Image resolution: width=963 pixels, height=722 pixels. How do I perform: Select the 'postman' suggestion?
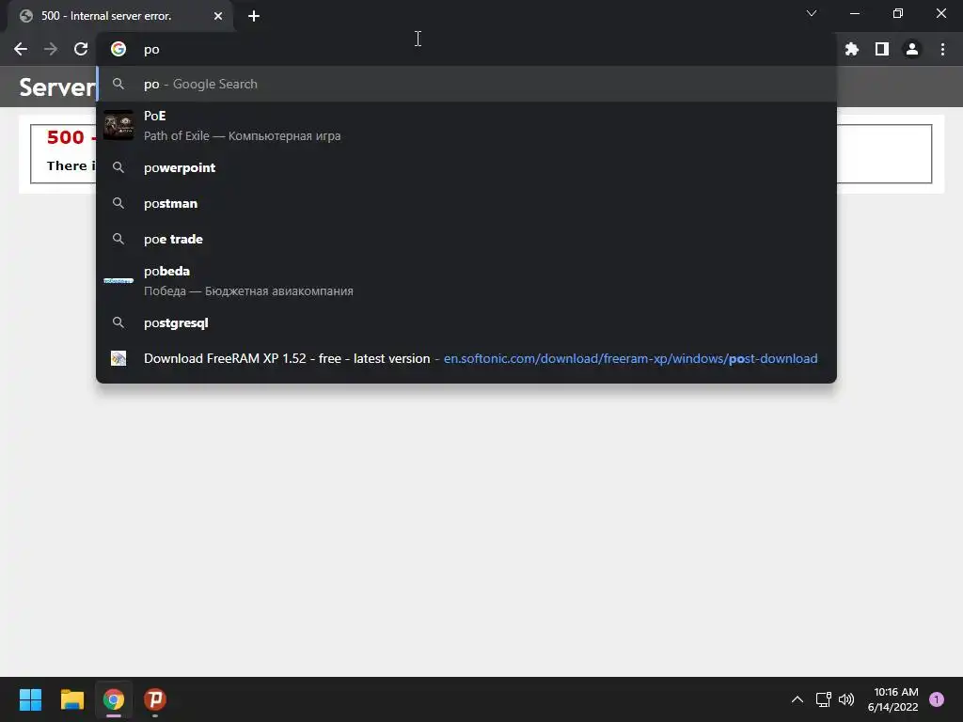(466, 203)
